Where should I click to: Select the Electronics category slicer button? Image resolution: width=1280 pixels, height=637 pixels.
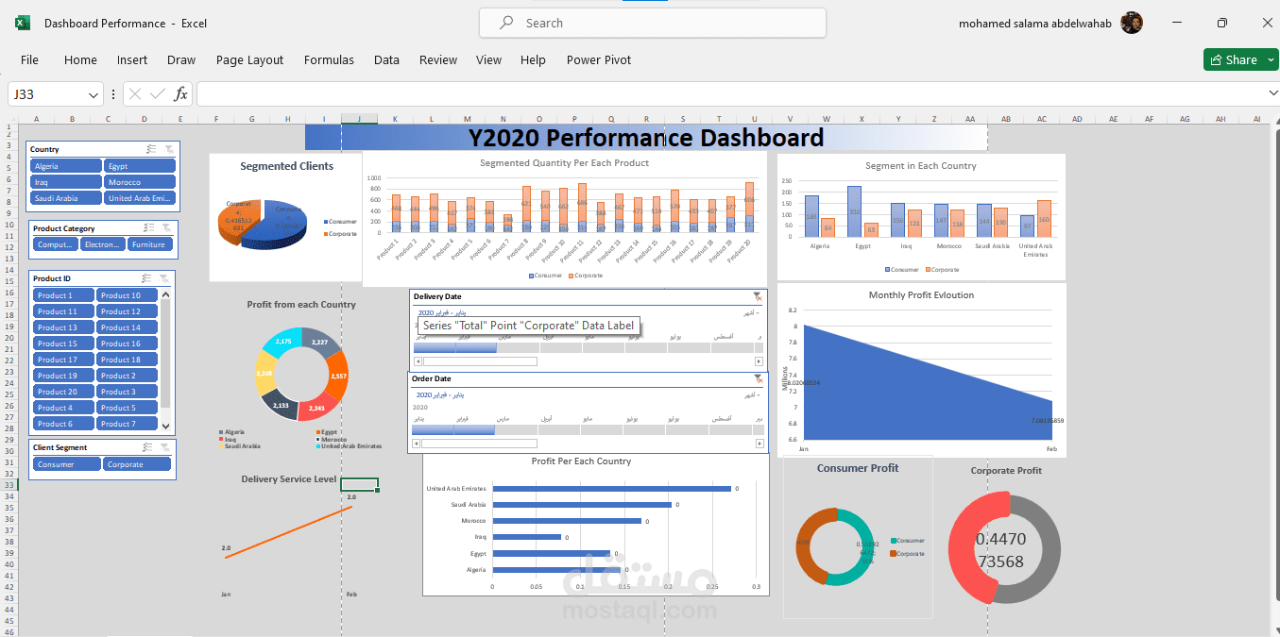[103, 244]
